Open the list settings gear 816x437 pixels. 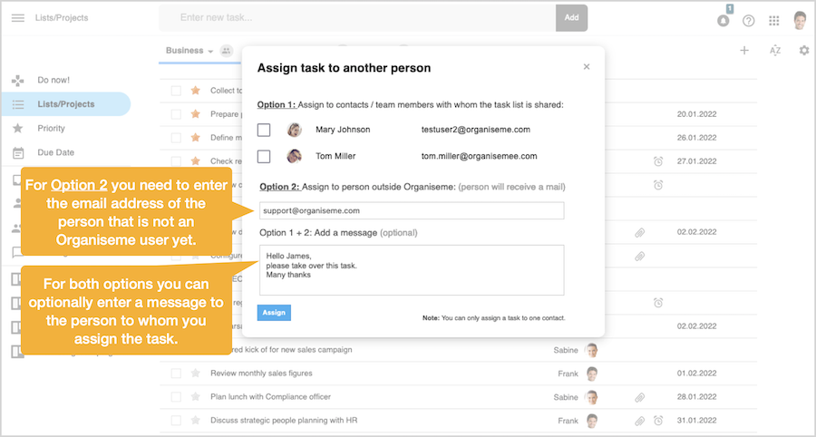(x=804, y=51)
